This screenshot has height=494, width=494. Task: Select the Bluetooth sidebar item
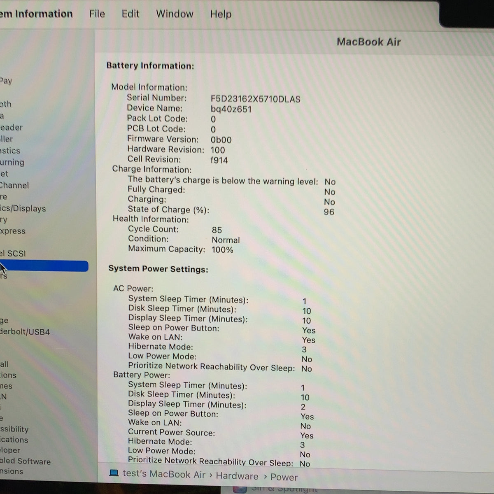click(x=6, y=104)
